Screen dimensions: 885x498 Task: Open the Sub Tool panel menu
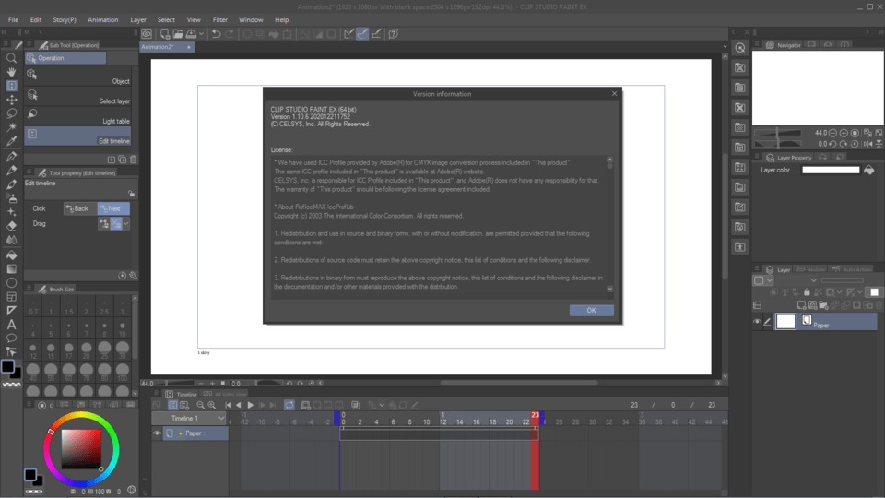[29, 44]
